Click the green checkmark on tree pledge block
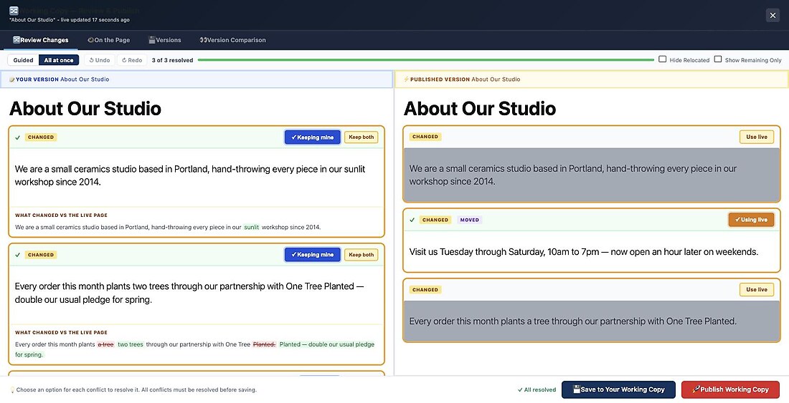This screenshot has height=403, width=789. (18, 255)
